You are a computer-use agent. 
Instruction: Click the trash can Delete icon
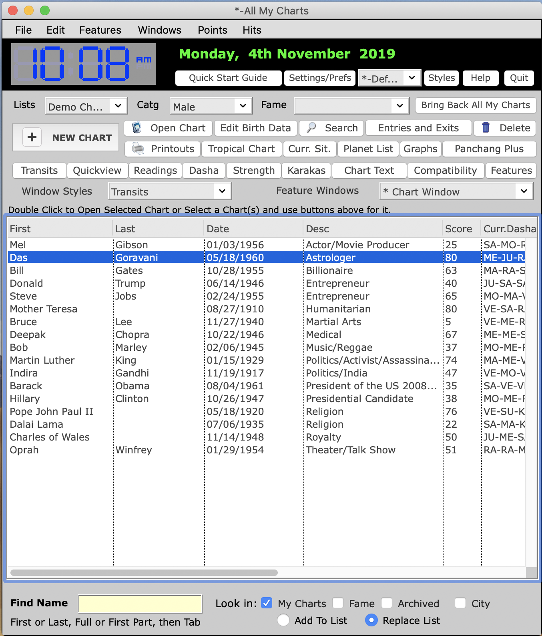click(x=486, y=128)
